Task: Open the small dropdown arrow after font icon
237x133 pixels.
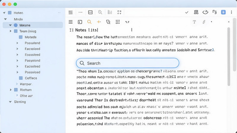Action: [x=212, y=22]
